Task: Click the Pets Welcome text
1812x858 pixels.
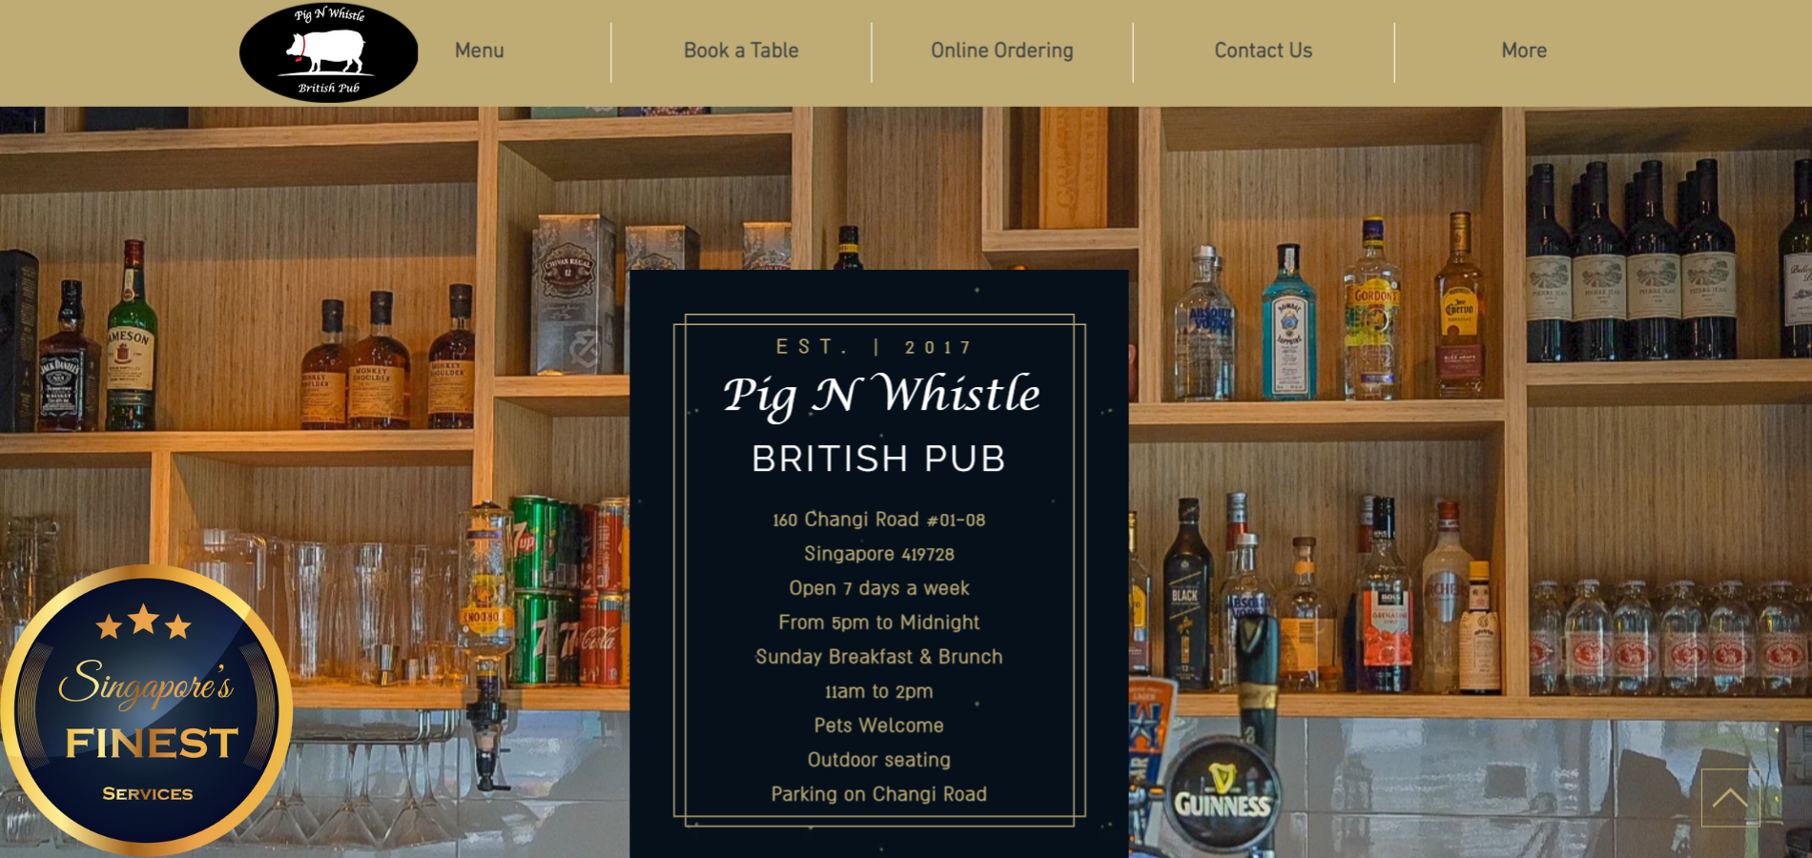Action: [878, 725]
